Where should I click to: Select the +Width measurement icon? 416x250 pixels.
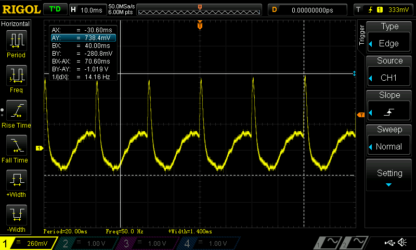[16, 183]
